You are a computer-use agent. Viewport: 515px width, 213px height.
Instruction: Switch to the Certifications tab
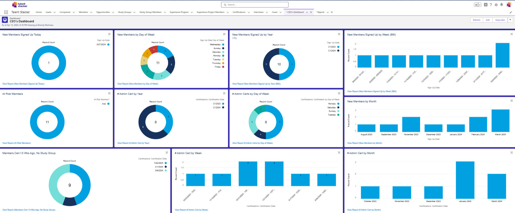(239, 12)
